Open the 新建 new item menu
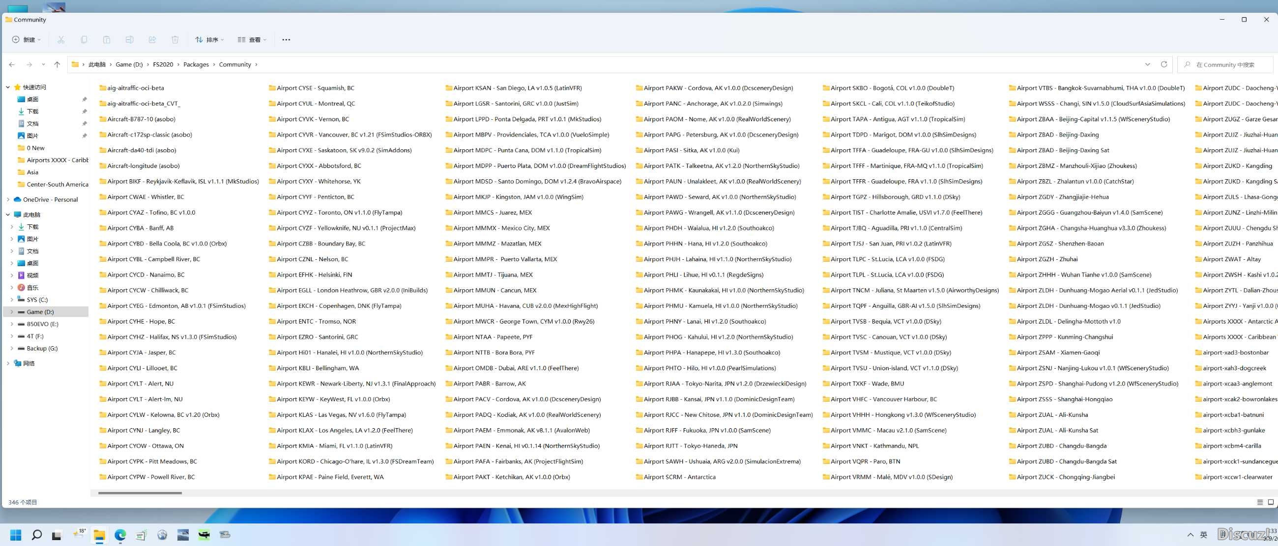 tap(26, 40)
